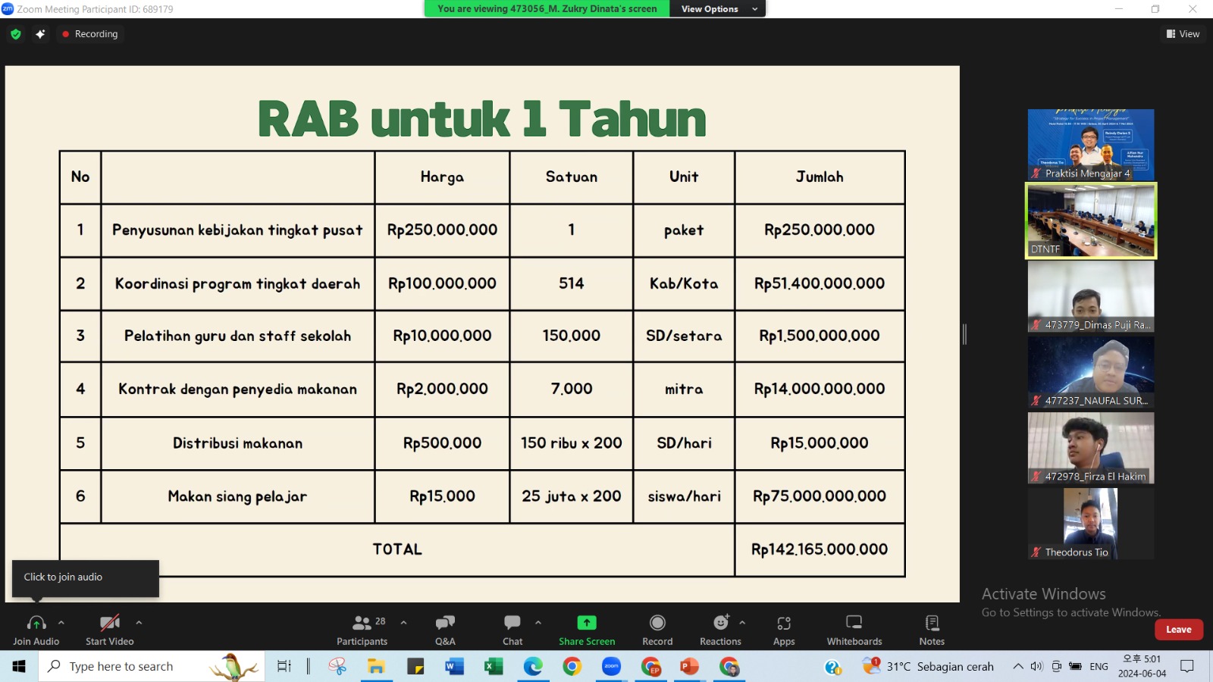Open the Participants panel

pyautogui.click(x=362, y=629)
